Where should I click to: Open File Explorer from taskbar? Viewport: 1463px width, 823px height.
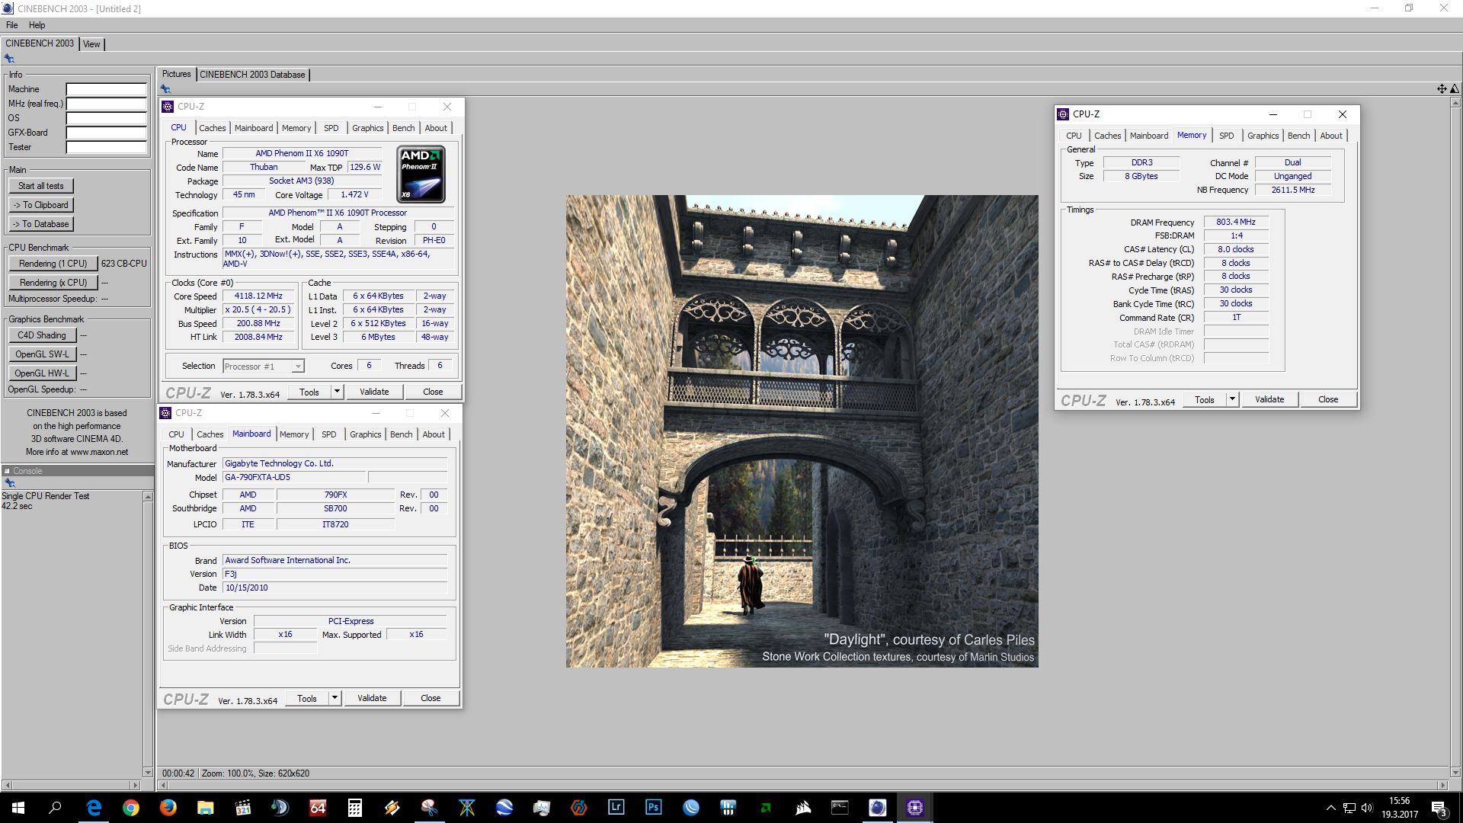tap(206, 808)
